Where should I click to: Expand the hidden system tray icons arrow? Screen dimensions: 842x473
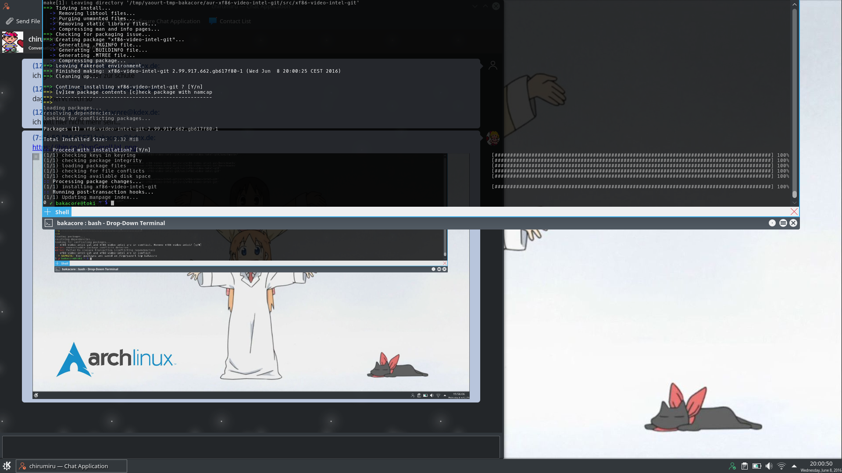pos(794,466)
